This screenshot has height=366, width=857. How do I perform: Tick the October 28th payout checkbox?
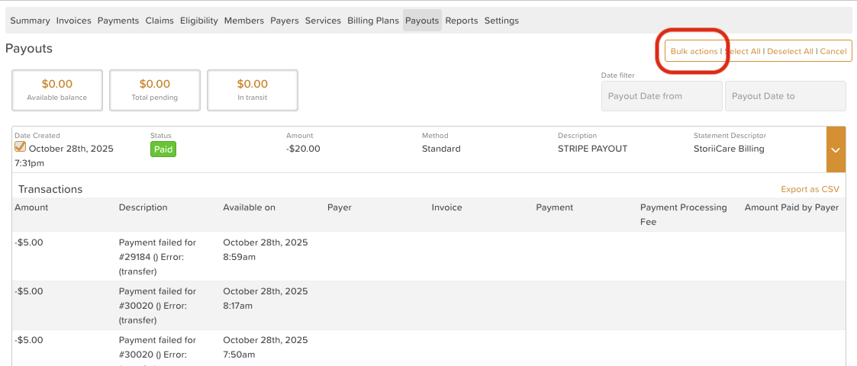21,147
